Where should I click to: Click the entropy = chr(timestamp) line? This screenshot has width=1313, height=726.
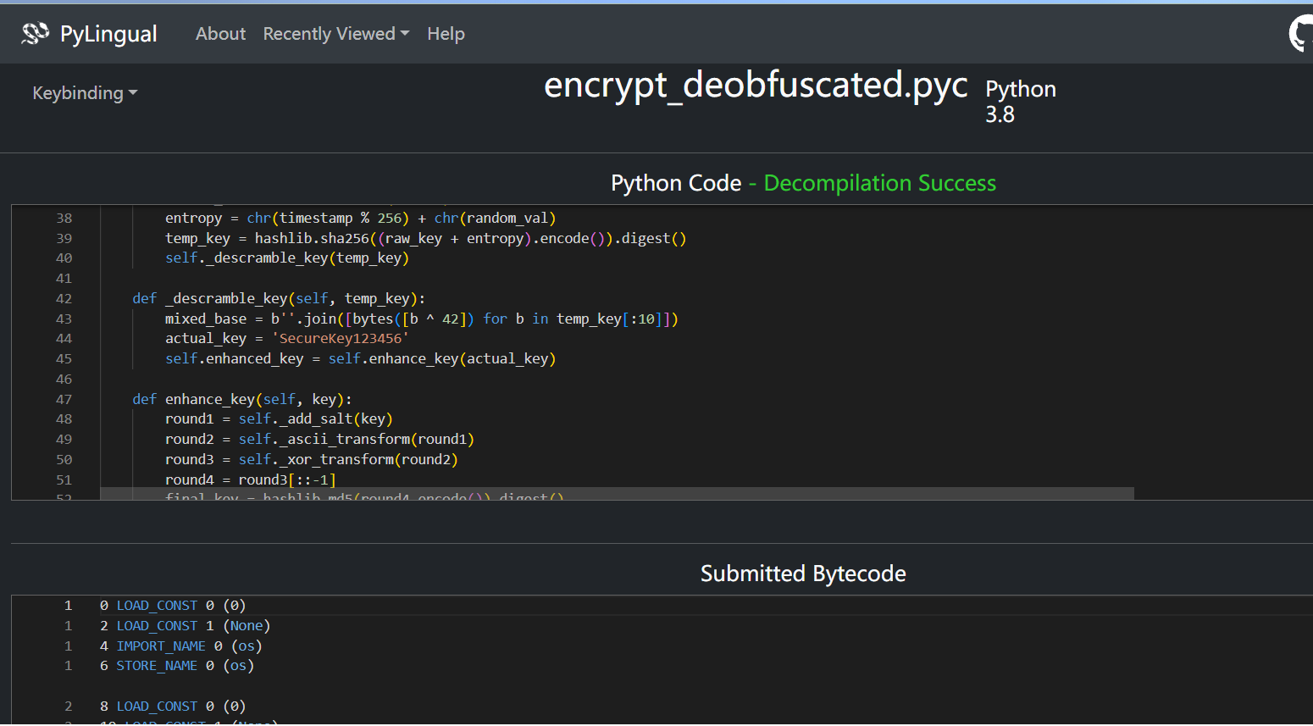360,219
